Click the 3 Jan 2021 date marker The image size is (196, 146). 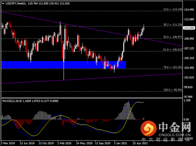(120, 143)
